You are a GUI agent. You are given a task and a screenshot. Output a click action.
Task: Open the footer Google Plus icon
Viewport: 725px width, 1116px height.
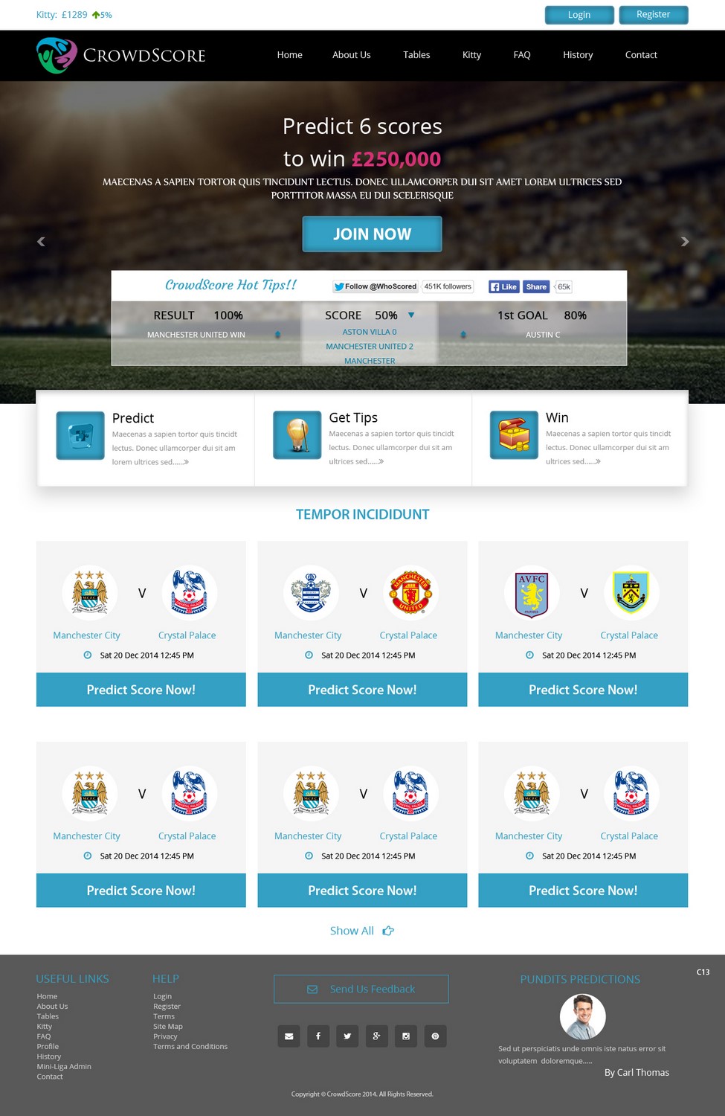point(377,1036)
